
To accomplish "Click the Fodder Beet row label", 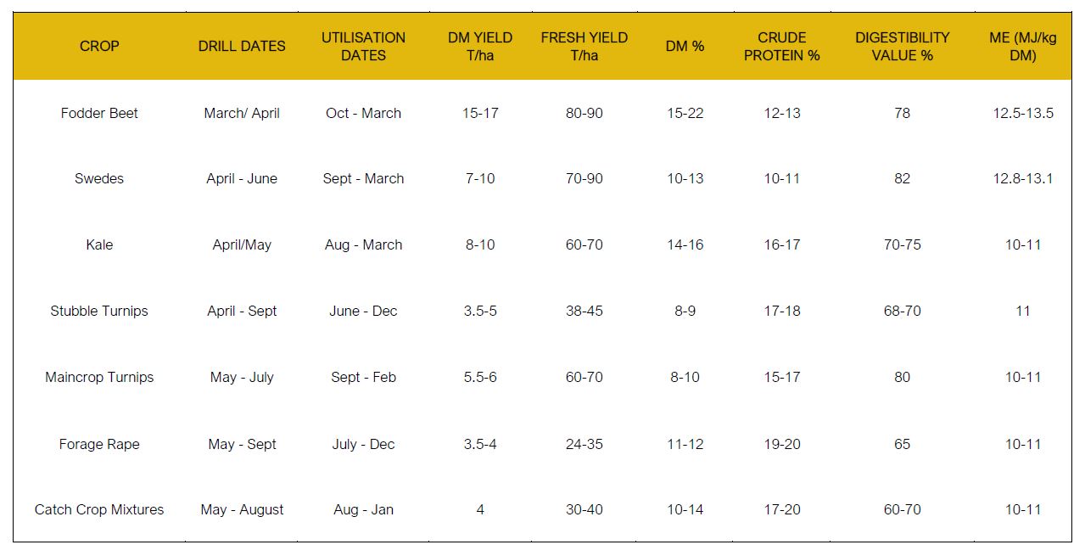I will click(99, 113).
